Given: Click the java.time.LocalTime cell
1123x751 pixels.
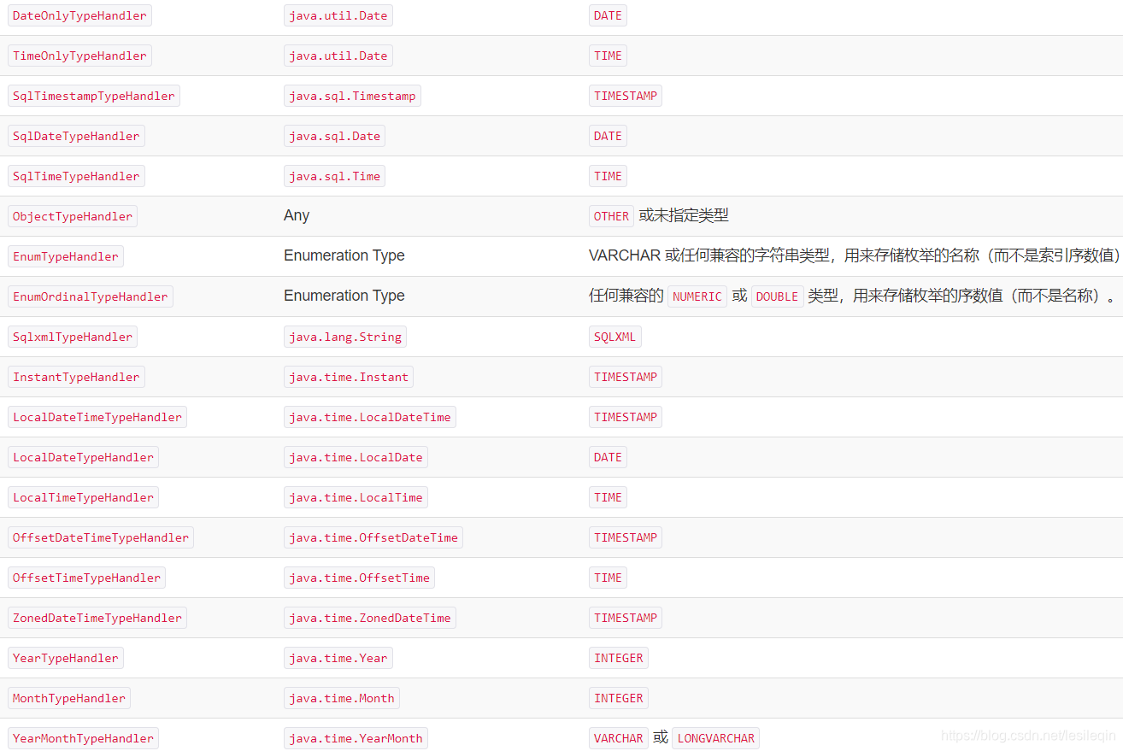Looking at the screenshot, I should click(356, 497).
